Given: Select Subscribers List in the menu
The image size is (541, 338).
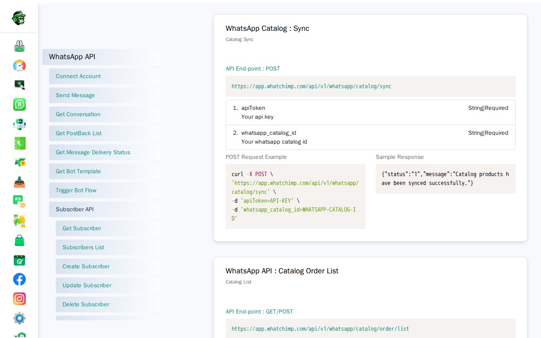Looking at the screenshot, I should coord(108,248).
